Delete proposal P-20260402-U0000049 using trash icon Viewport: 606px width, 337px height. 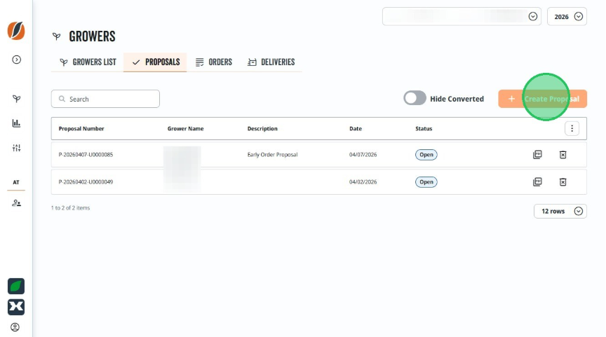coord(563,182)
